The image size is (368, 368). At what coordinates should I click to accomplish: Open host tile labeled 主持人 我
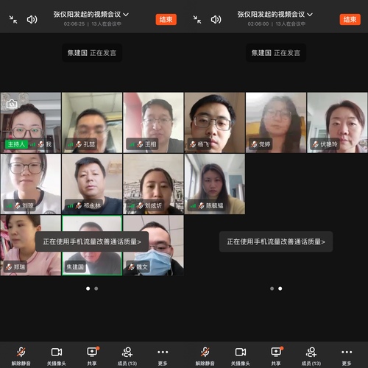coord(31,123)
